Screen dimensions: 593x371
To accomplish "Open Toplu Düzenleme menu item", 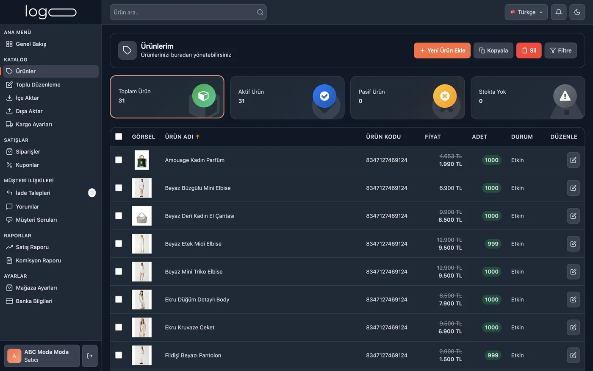I will click(x=51, y=85).
